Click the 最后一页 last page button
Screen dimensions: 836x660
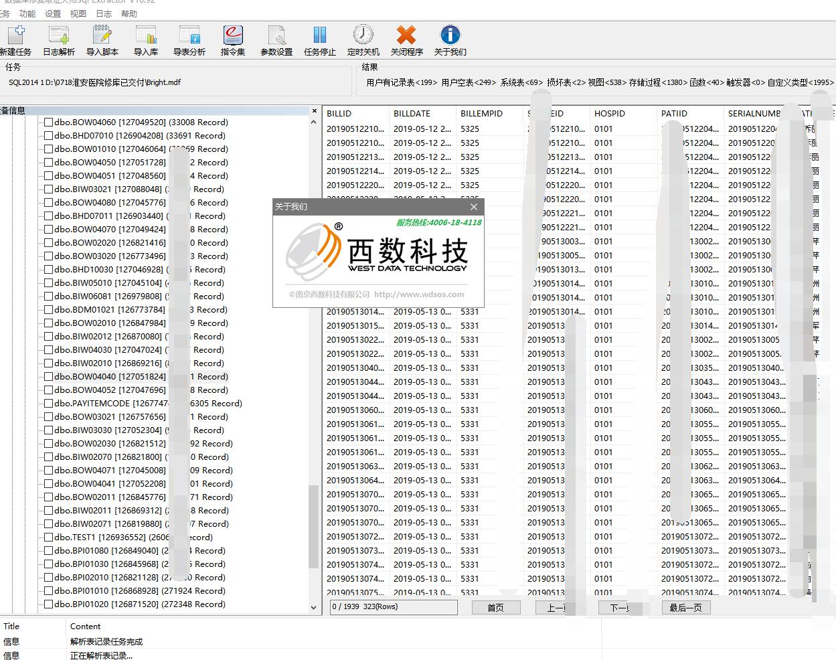[x=686, y=608]
